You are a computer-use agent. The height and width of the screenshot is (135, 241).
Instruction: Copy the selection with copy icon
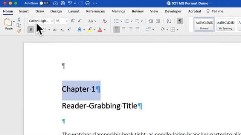[x=19, y=25]
